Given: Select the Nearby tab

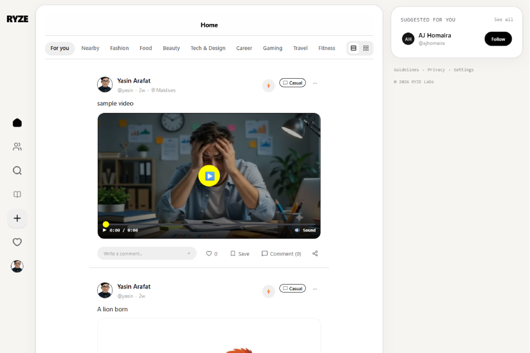Looking at the screenshot, I should pos(90,48).
